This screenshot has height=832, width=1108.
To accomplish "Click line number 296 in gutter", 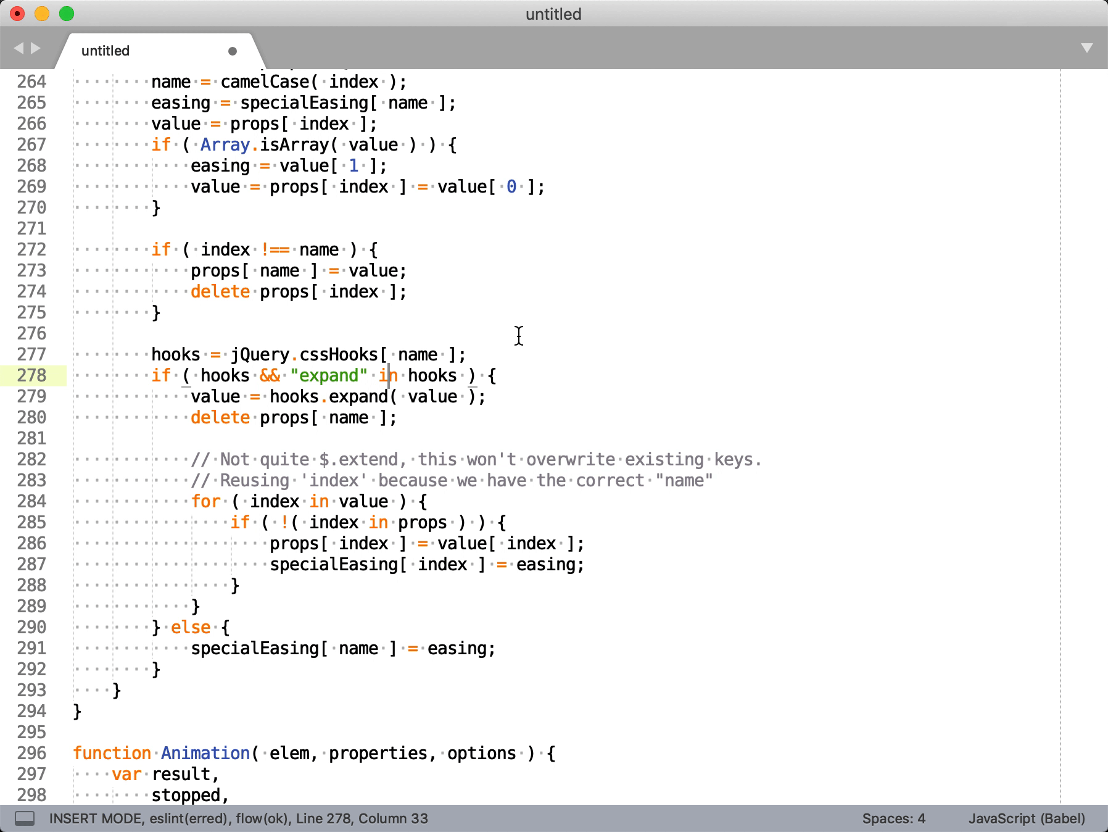I will tap(32, 753).
